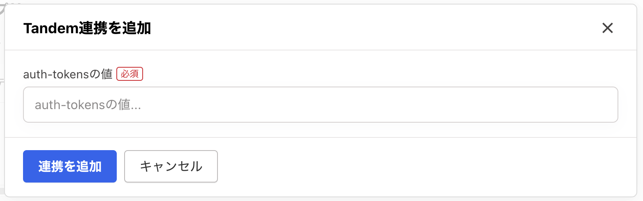643x201 pixels.
Task: Close the Tandem連携を追加 dialog with X
Action: (607, 28)
